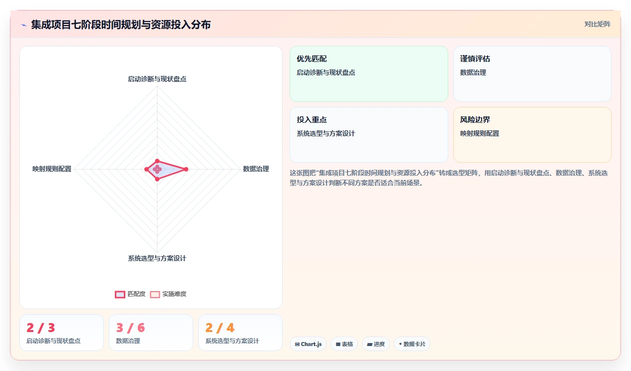Image resolution: width=631 pixels, height=371 pixels.
Task: Click the description paragraph starting 这张图把
Action: pyautogui.click(x=448, y=178)
